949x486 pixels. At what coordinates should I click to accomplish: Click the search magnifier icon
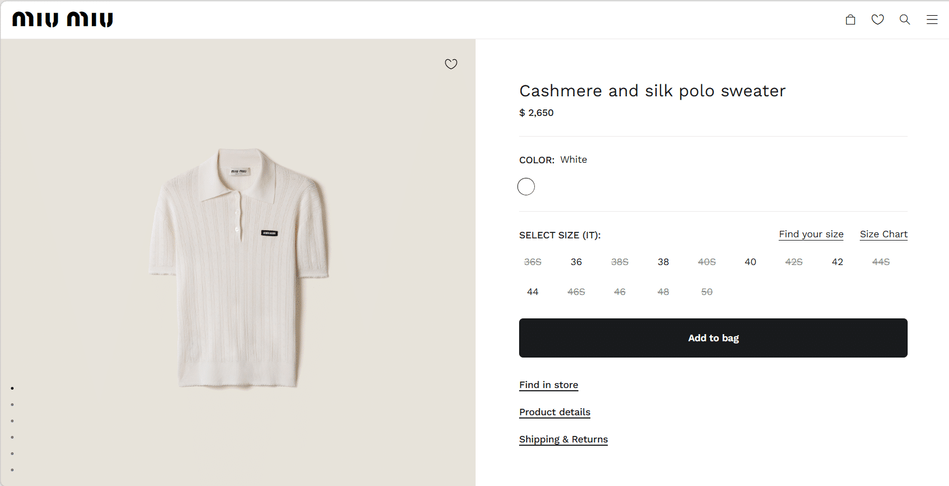point(905,20)
